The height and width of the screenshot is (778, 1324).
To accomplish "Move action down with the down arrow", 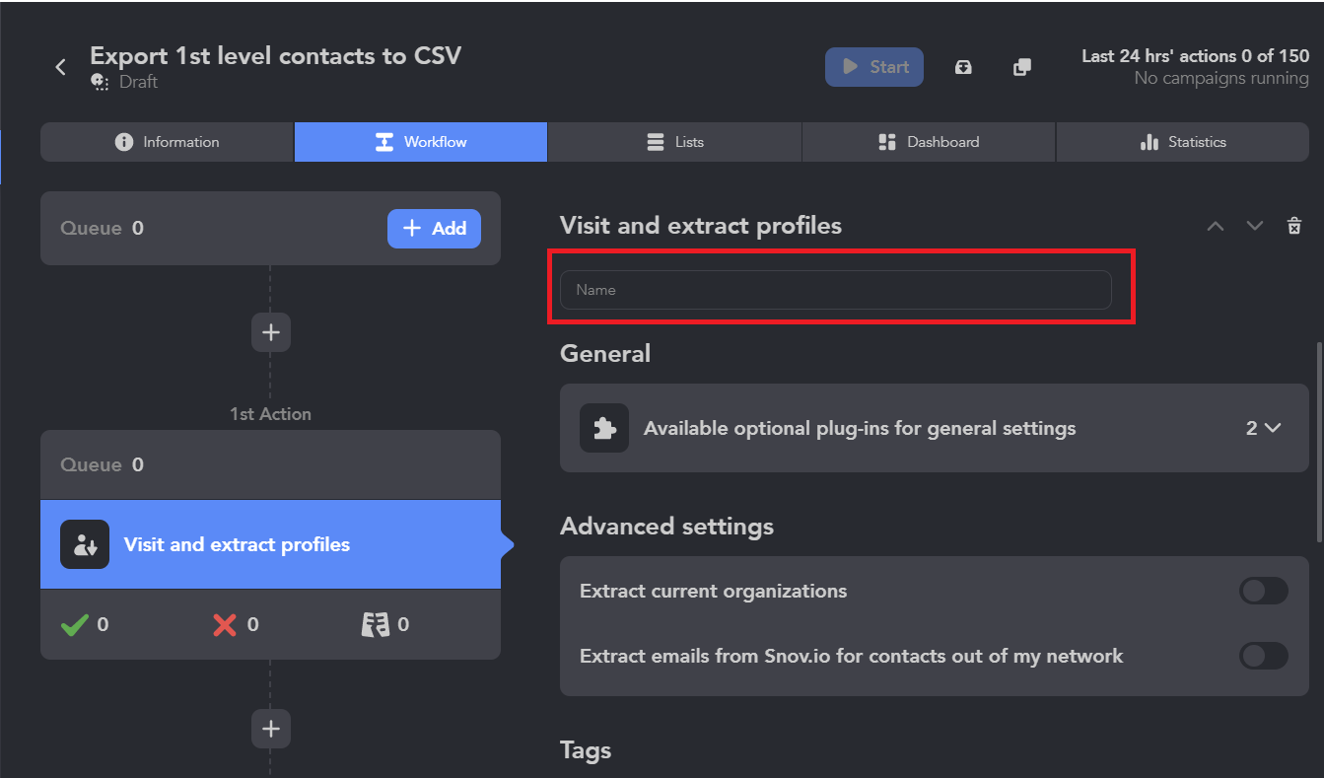I will [1254, 226].
